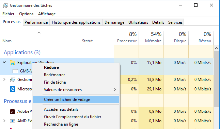Choose Accéder aux détails

[x=76, y=109]
